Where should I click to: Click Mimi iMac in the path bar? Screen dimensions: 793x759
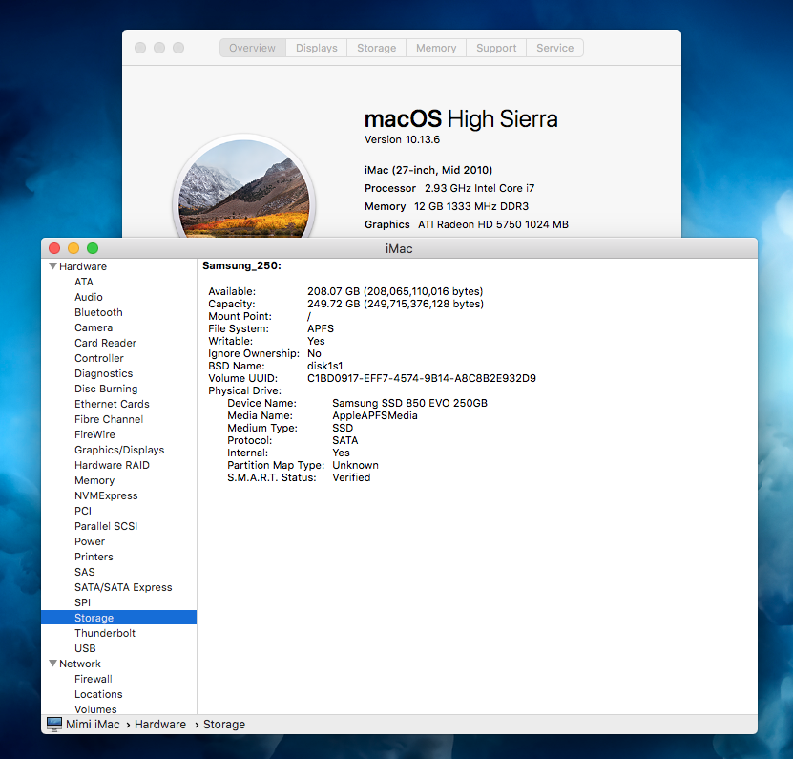click(93, 724)
